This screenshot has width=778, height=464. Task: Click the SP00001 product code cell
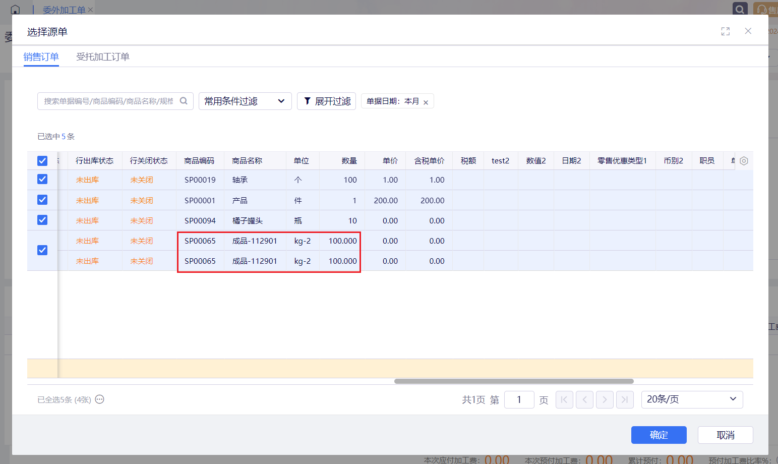coord(200,200)
